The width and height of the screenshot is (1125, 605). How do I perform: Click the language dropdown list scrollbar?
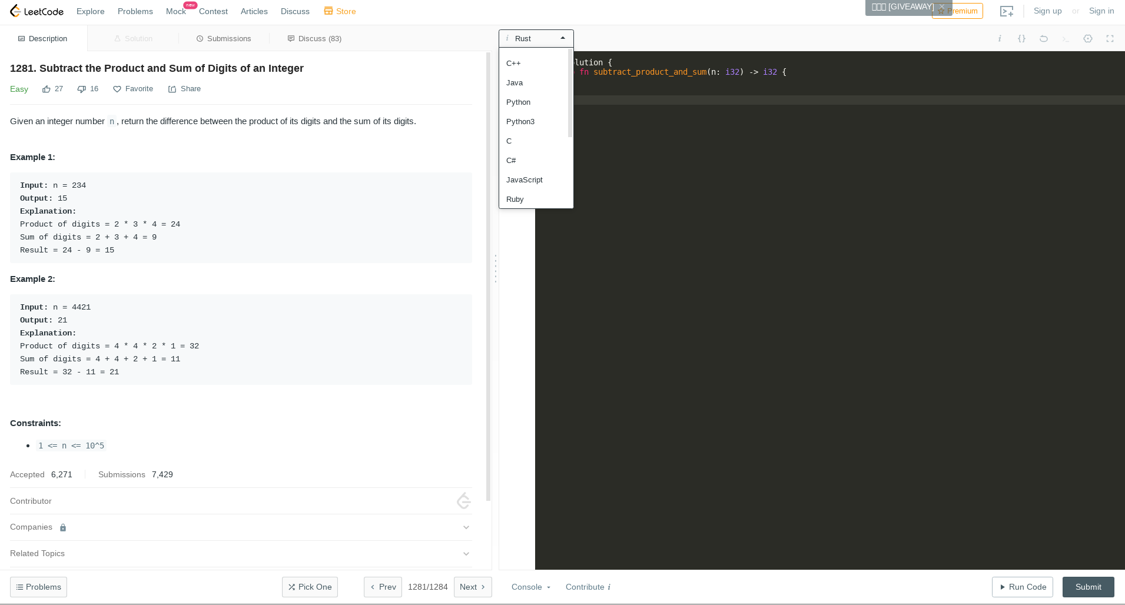tap(570, 94)
